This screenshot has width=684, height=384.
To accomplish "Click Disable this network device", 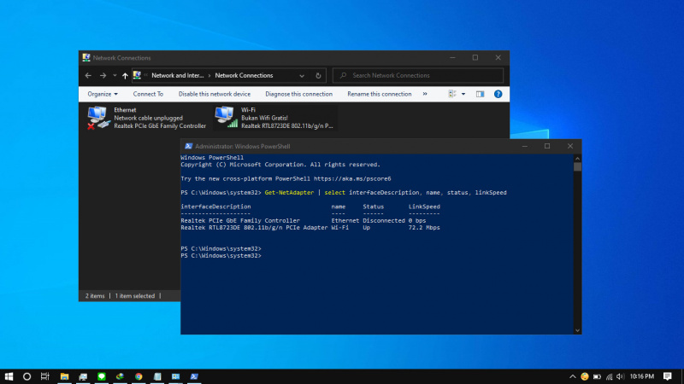I will [215, 94].
